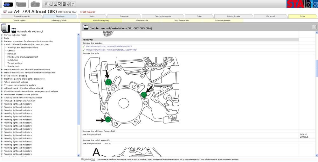This screenshot has width=318, height=162.
Task: Select the Installation tree item
Action: point(13,60)
